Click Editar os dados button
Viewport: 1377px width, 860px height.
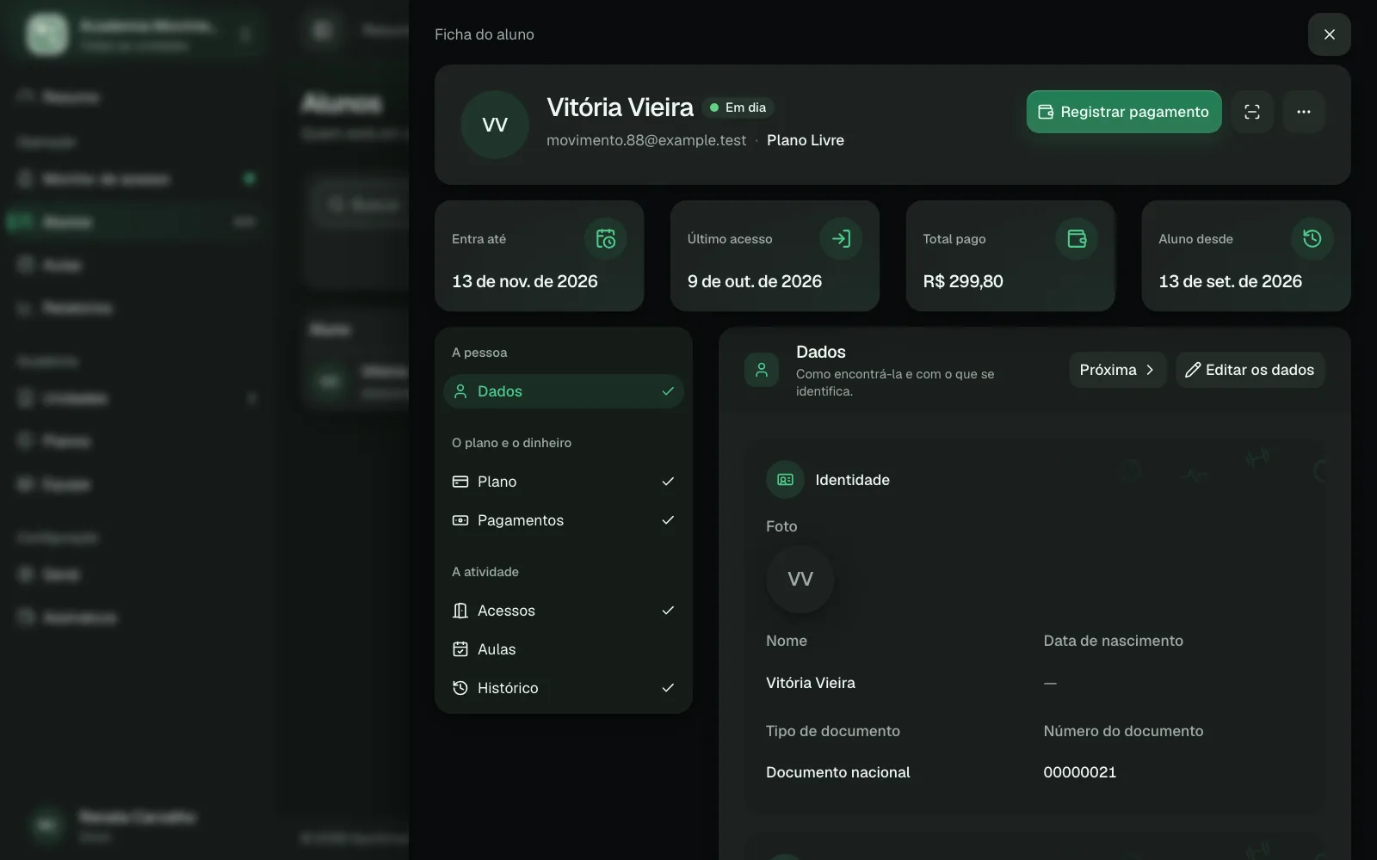pyautogui.click(x=1250, y=370)
